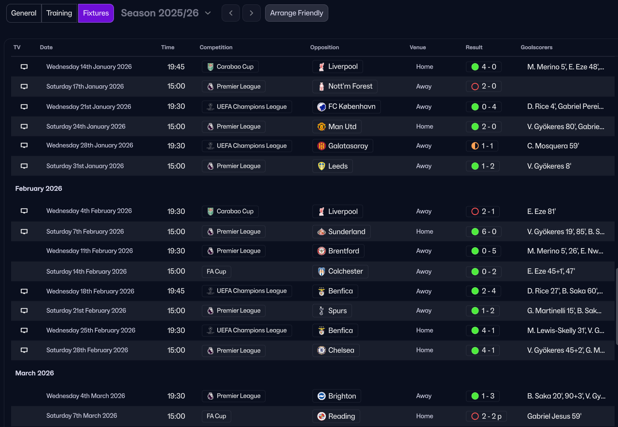Click the FA Cup competition tag for Reading
This screenshot has width=618, height=427.
click(x=216, y=416)
